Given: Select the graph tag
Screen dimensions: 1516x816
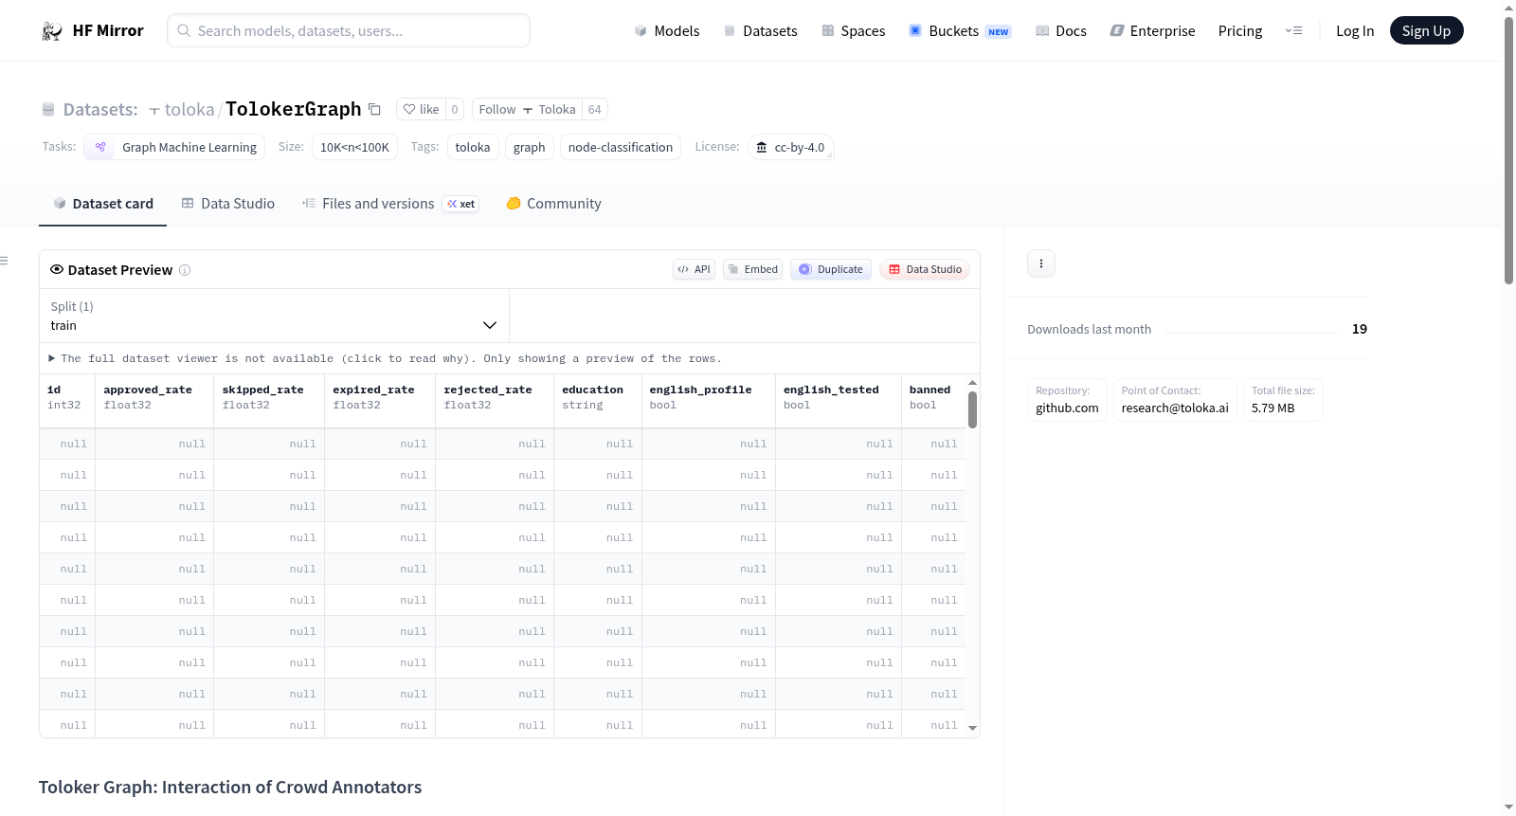Looking at the screenshot, I should pyautogui.click(x=529, y=147).
